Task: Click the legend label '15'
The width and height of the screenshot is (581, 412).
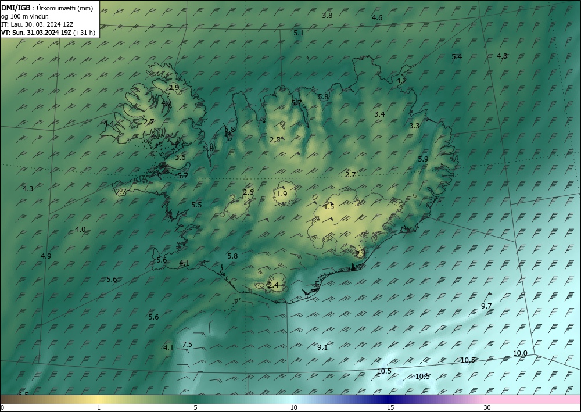Action: coord(390,407)
